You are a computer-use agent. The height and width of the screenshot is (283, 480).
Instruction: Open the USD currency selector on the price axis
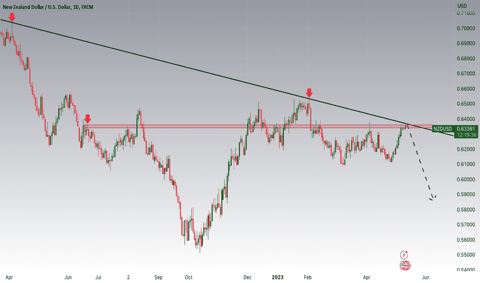point(462,6)
